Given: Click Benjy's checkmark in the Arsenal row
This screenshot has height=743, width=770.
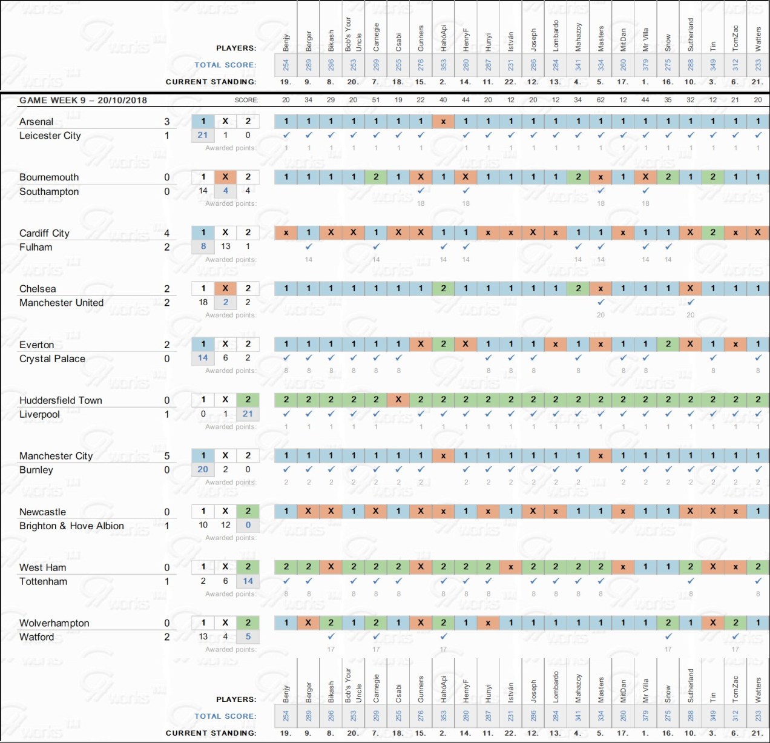Looking at the screenshot, I should [286, 135].
